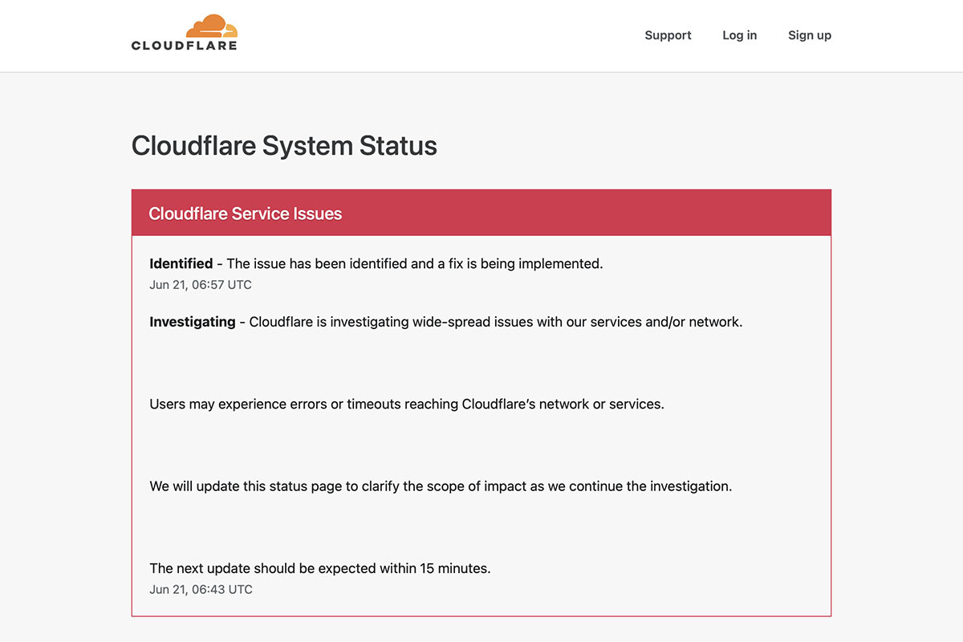Image resolution: width=963 pixels, height=642 pixels.
Task: Open the Support link
Action: click(x=668, y=35)
